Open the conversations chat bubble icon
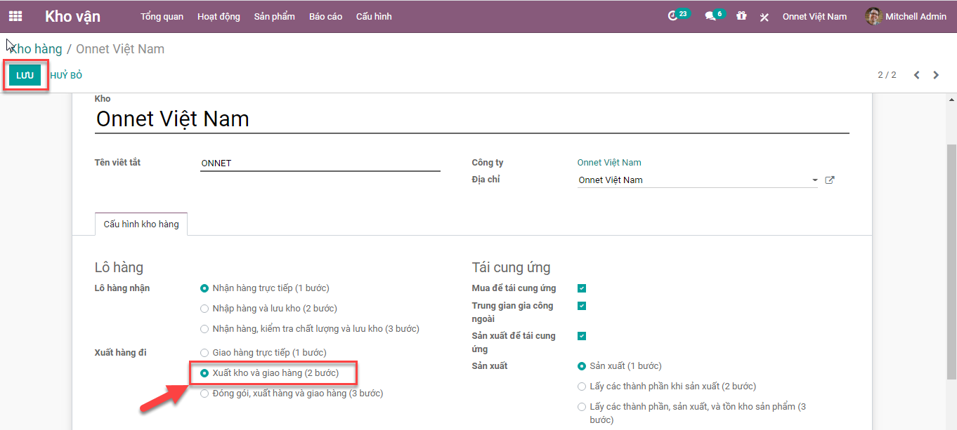The image size is (957, 430). click(x=710, y=16)
